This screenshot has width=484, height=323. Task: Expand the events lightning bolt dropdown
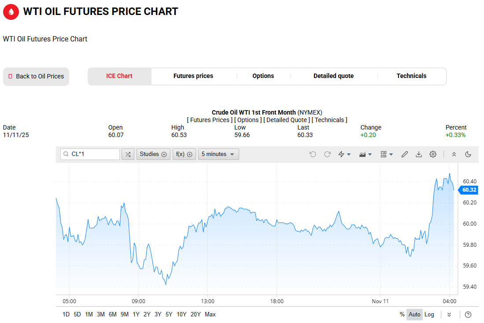pos(344,154)
